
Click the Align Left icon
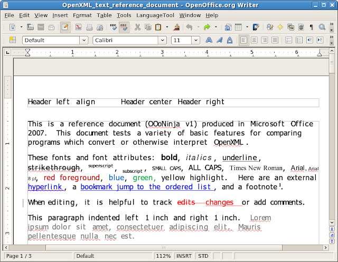point(243,40)
